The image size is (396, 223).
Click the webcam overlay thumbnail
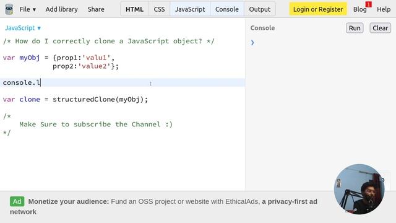(x=359, y=189)
